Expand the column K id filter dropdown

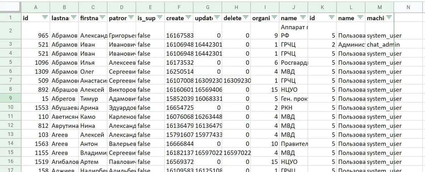point(331,18)
